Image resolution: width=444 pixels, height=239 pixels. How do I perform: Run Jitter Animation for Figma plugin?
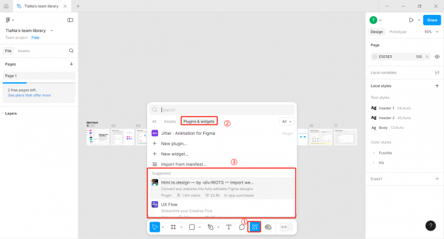coord(222,133)
